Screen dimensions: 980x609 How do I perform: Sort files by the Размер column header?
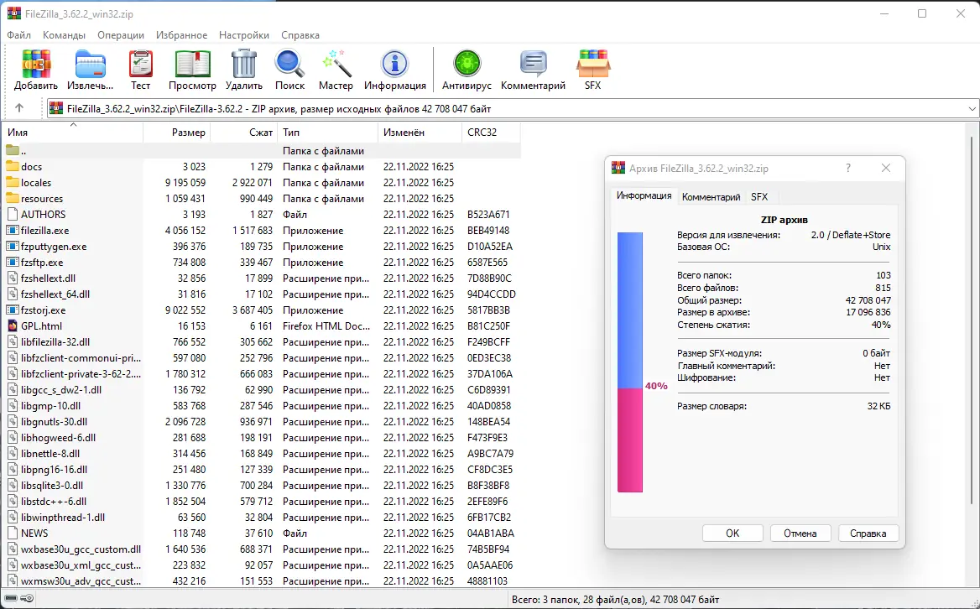[177, 133]
